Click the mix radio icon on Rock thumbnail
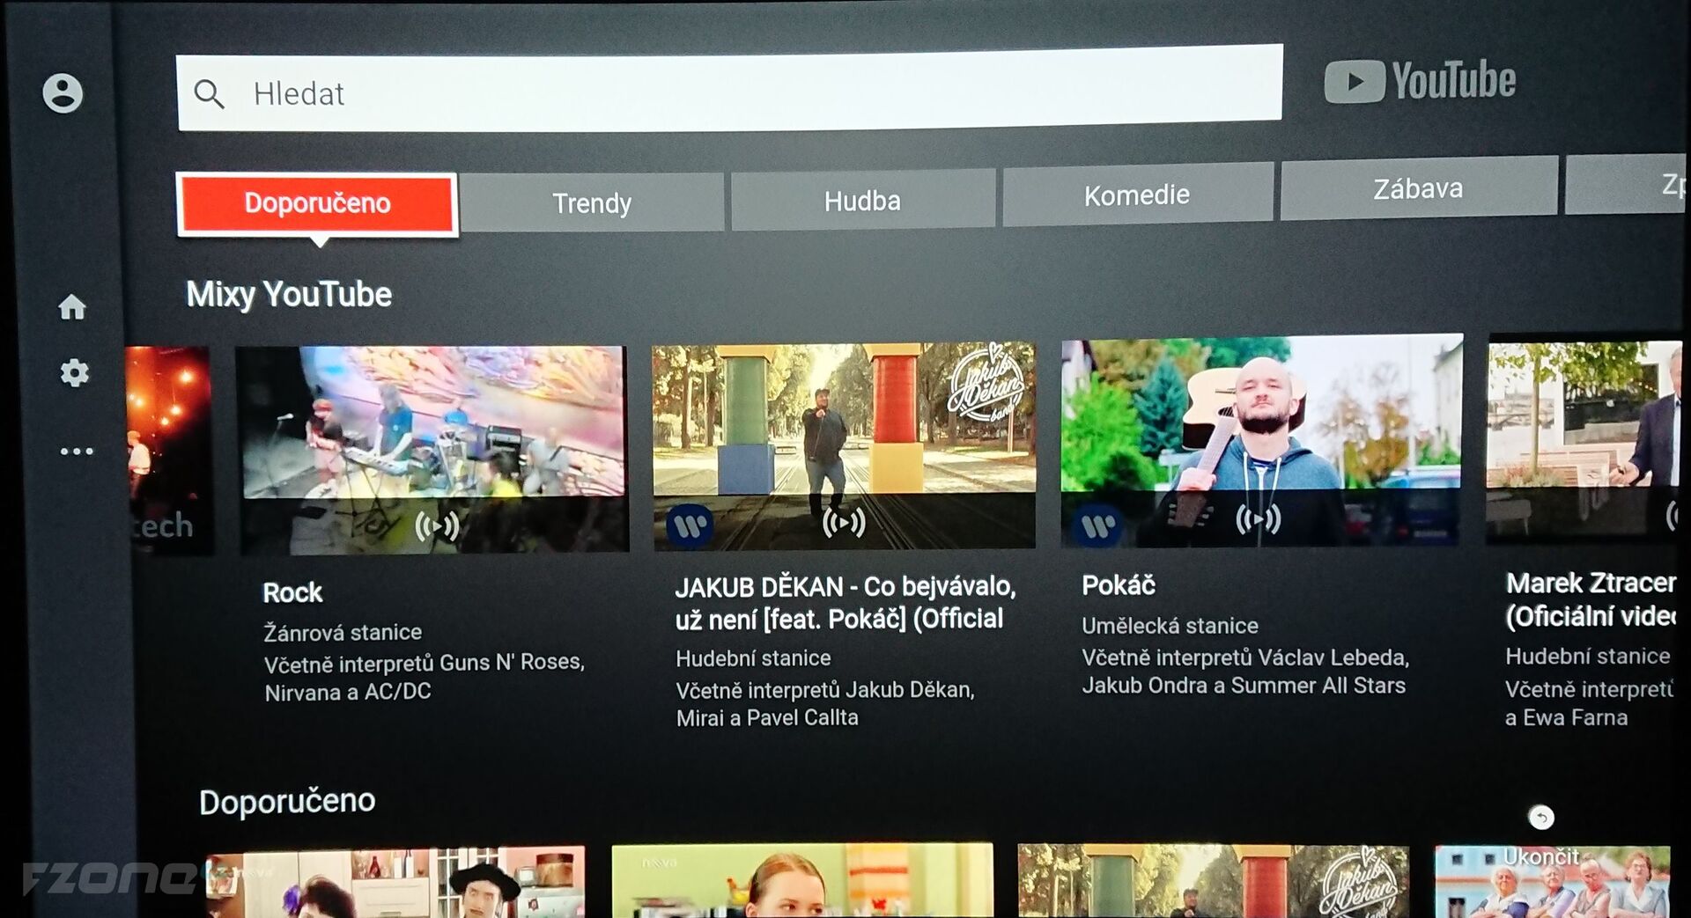1691x918 pixels. point(437,526)
